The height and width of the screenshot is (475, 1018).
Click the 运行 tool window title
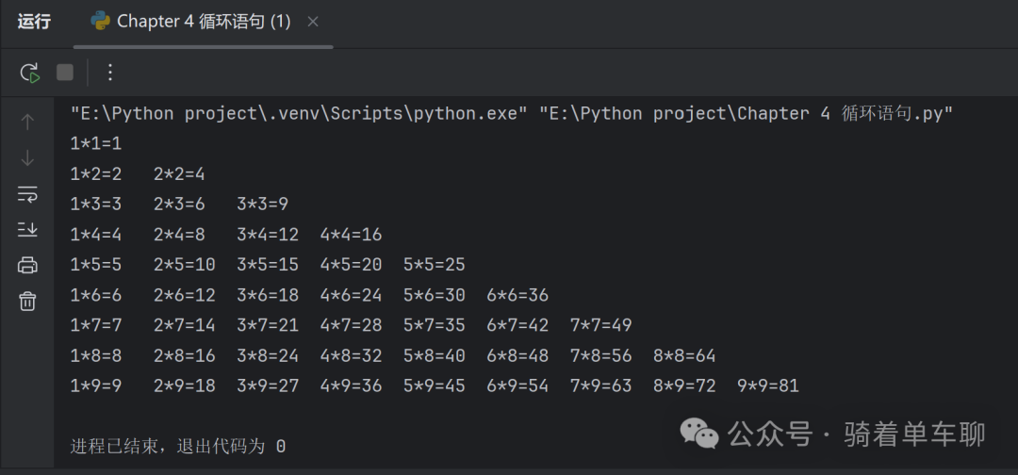34,22
